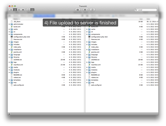
Task: Expand libraries folder in right pane
Action: 87,57
